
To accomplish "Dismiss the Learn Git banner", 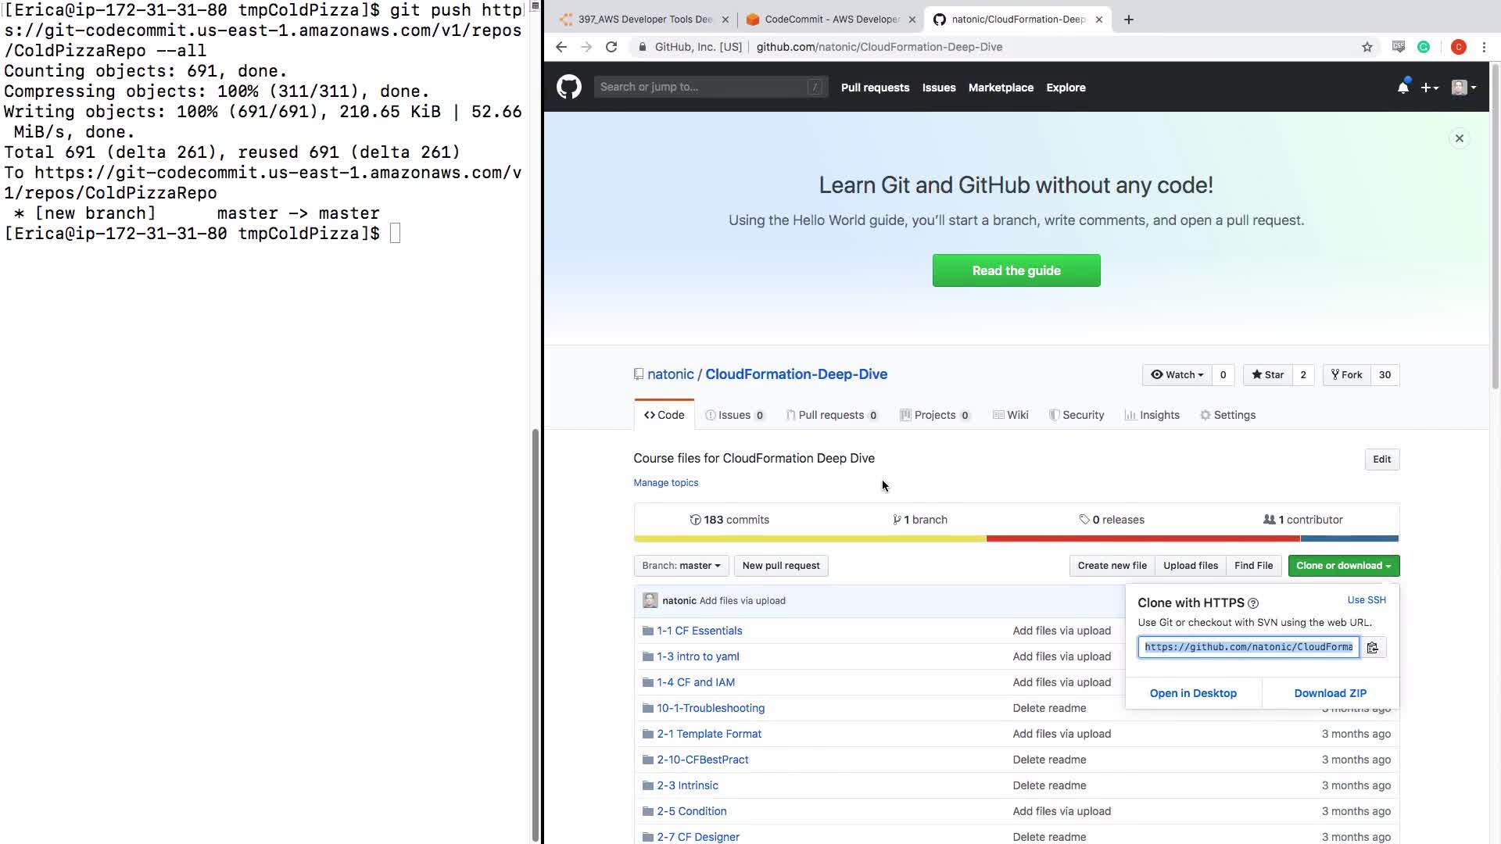I will point(1459,138).
